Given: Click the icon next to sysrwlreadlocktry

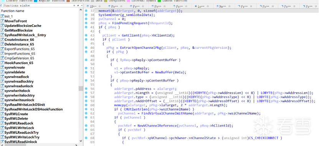Looking at the screenshot, I should pyautogui.click(x=2, y=81).
